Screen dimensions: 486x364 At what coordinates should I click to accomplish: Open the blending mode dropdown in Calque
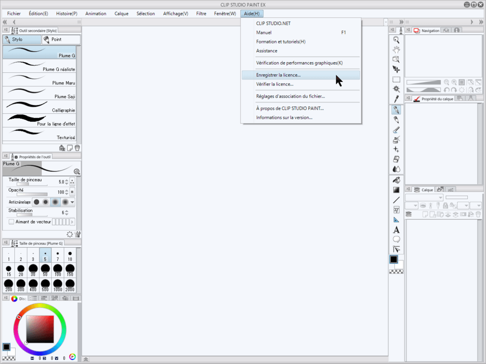point(424,198)
